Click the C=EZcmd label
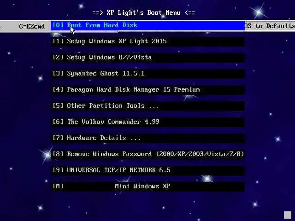295x221 pixels. tap(32, 26)
